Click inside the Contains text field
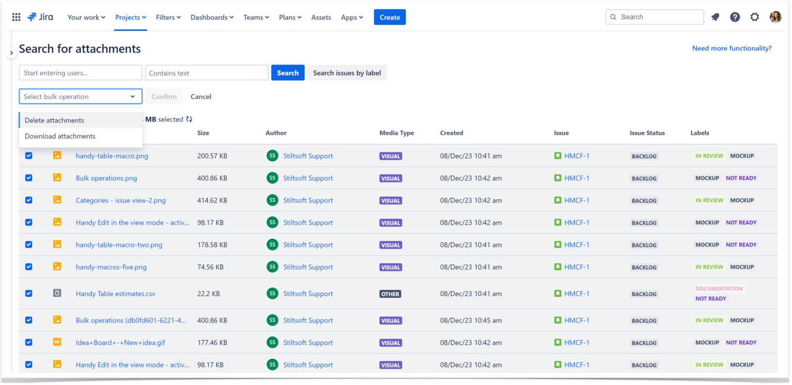The height and width of the screenshot is (385, 792). click(x=206, y=73)
